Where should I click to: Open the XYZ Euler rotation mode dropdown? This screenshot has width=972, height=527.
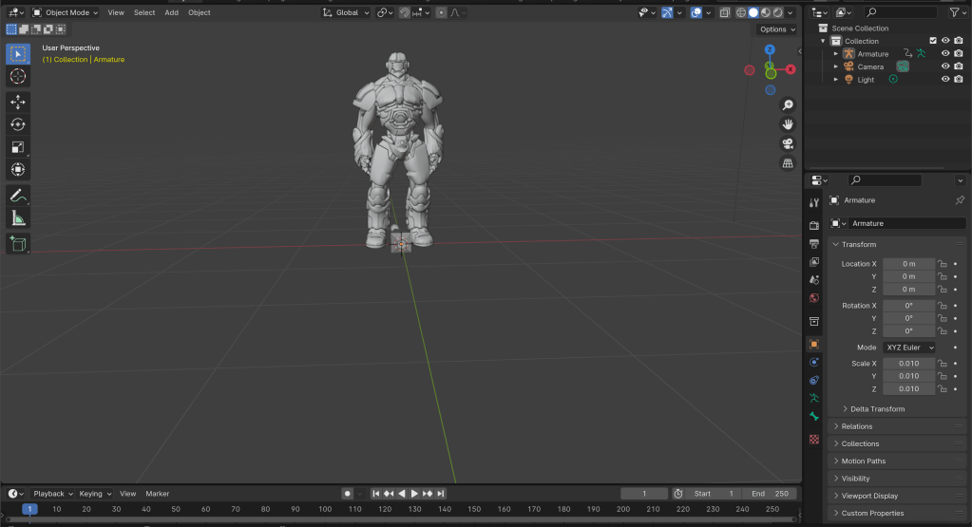909,348
